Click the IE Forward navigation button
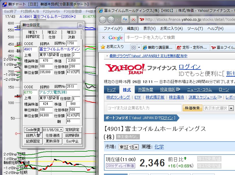235x175 pixels. tap(111, 20)
